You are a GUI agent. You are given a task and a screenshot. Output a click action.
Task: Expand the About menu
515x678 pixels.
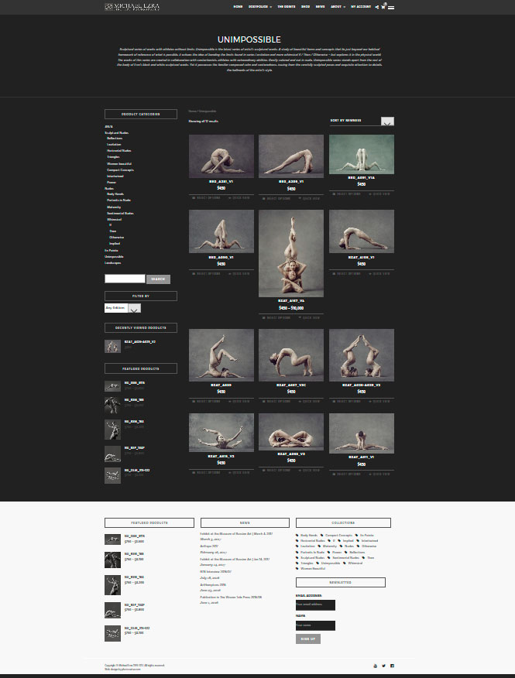338,7
